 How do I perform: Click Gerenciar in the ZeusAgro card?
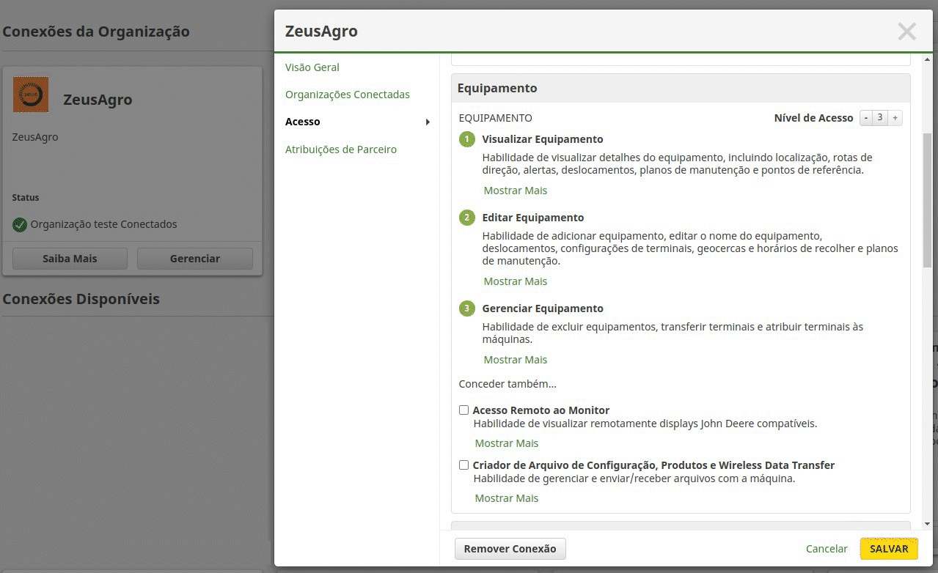point(195,259)
